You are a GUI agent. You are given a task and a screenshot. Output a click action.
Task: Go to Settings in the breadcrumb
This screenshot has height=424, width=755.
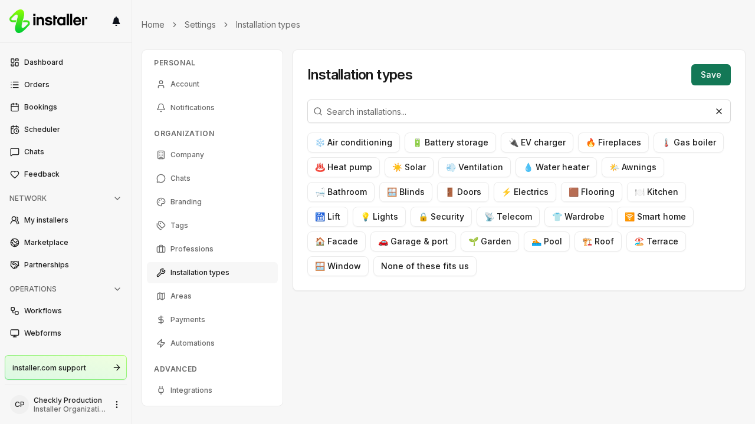coord(200,25)
